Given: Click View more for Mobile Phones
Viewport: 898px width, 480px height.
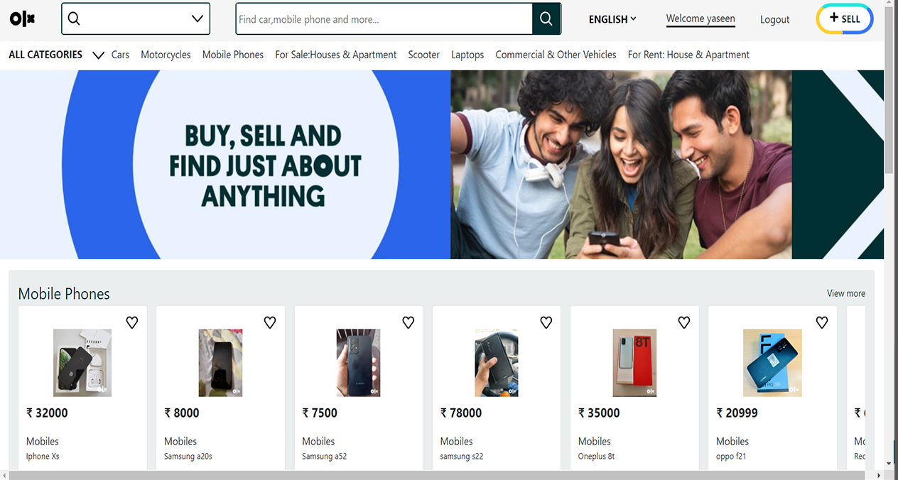Looking at the screenshot, I should pos(845,293).
